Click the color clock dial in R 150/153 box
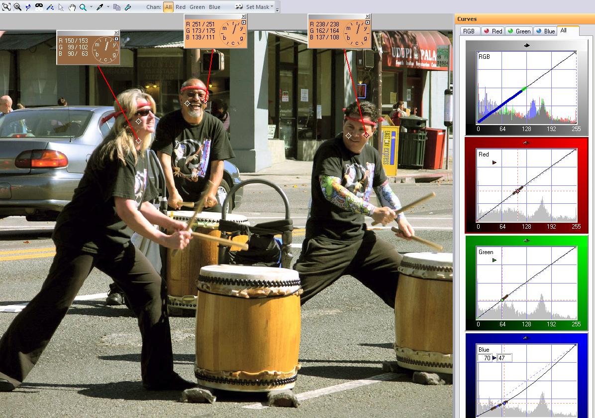The width and height of the screenshot is (595, 418). [105, 50]
